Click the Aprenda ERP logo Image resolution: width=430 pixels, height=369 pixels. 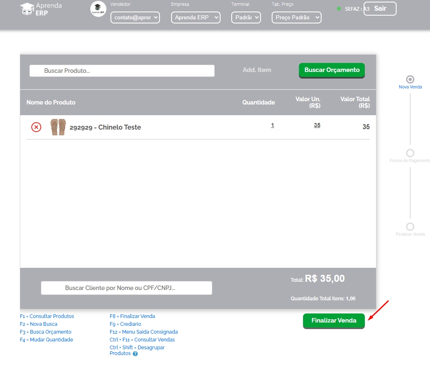[x=41, y=9]
